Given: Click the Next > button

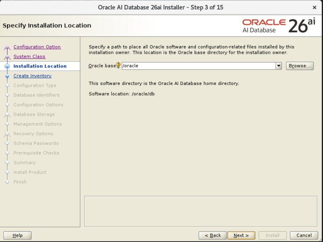Looking at the screenshot, I should tap(241, 235).
